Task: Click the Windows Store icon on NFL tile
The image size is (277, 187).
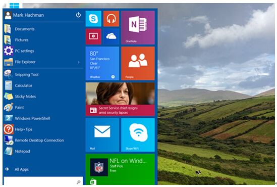Action: [93, 182]
